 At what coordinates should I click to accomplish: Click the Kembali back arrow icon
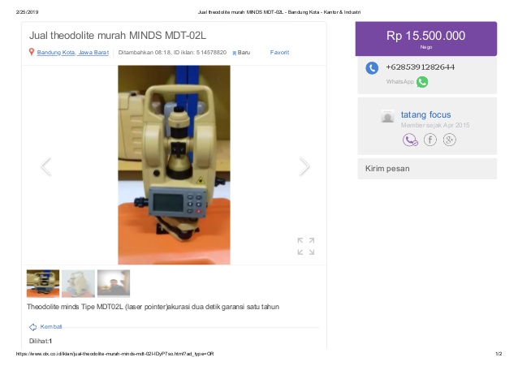coord(32,327)
